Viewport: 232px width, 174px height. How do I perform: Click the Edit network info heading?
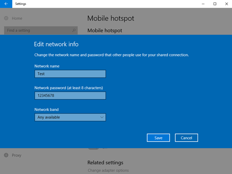[x=56, y=44]
